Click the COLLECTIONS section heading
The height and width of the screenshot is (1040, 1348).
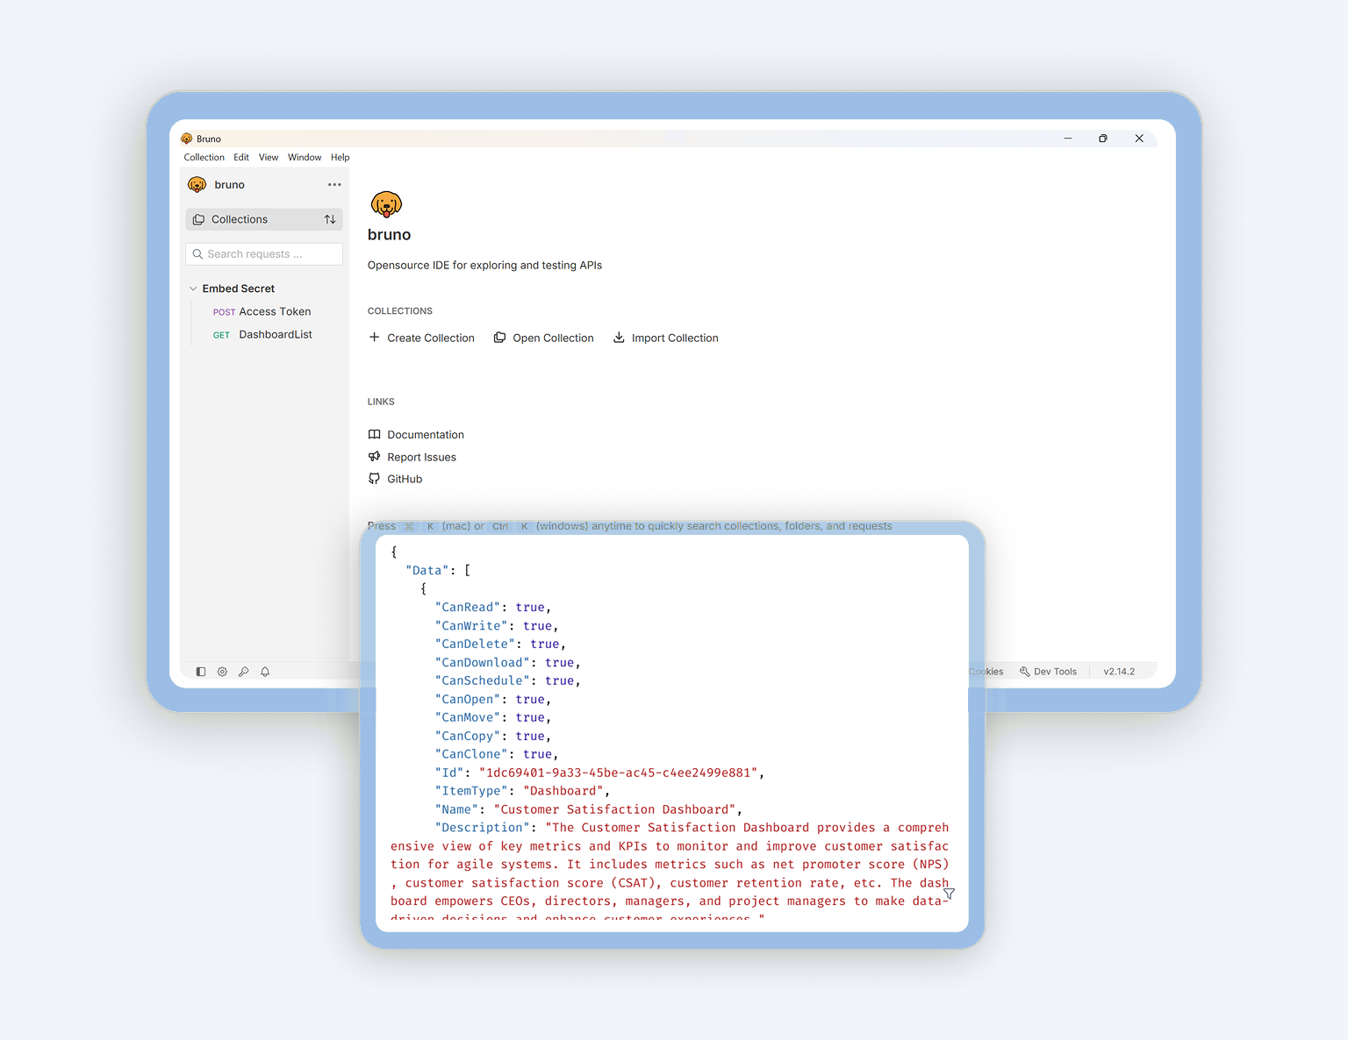399,311
